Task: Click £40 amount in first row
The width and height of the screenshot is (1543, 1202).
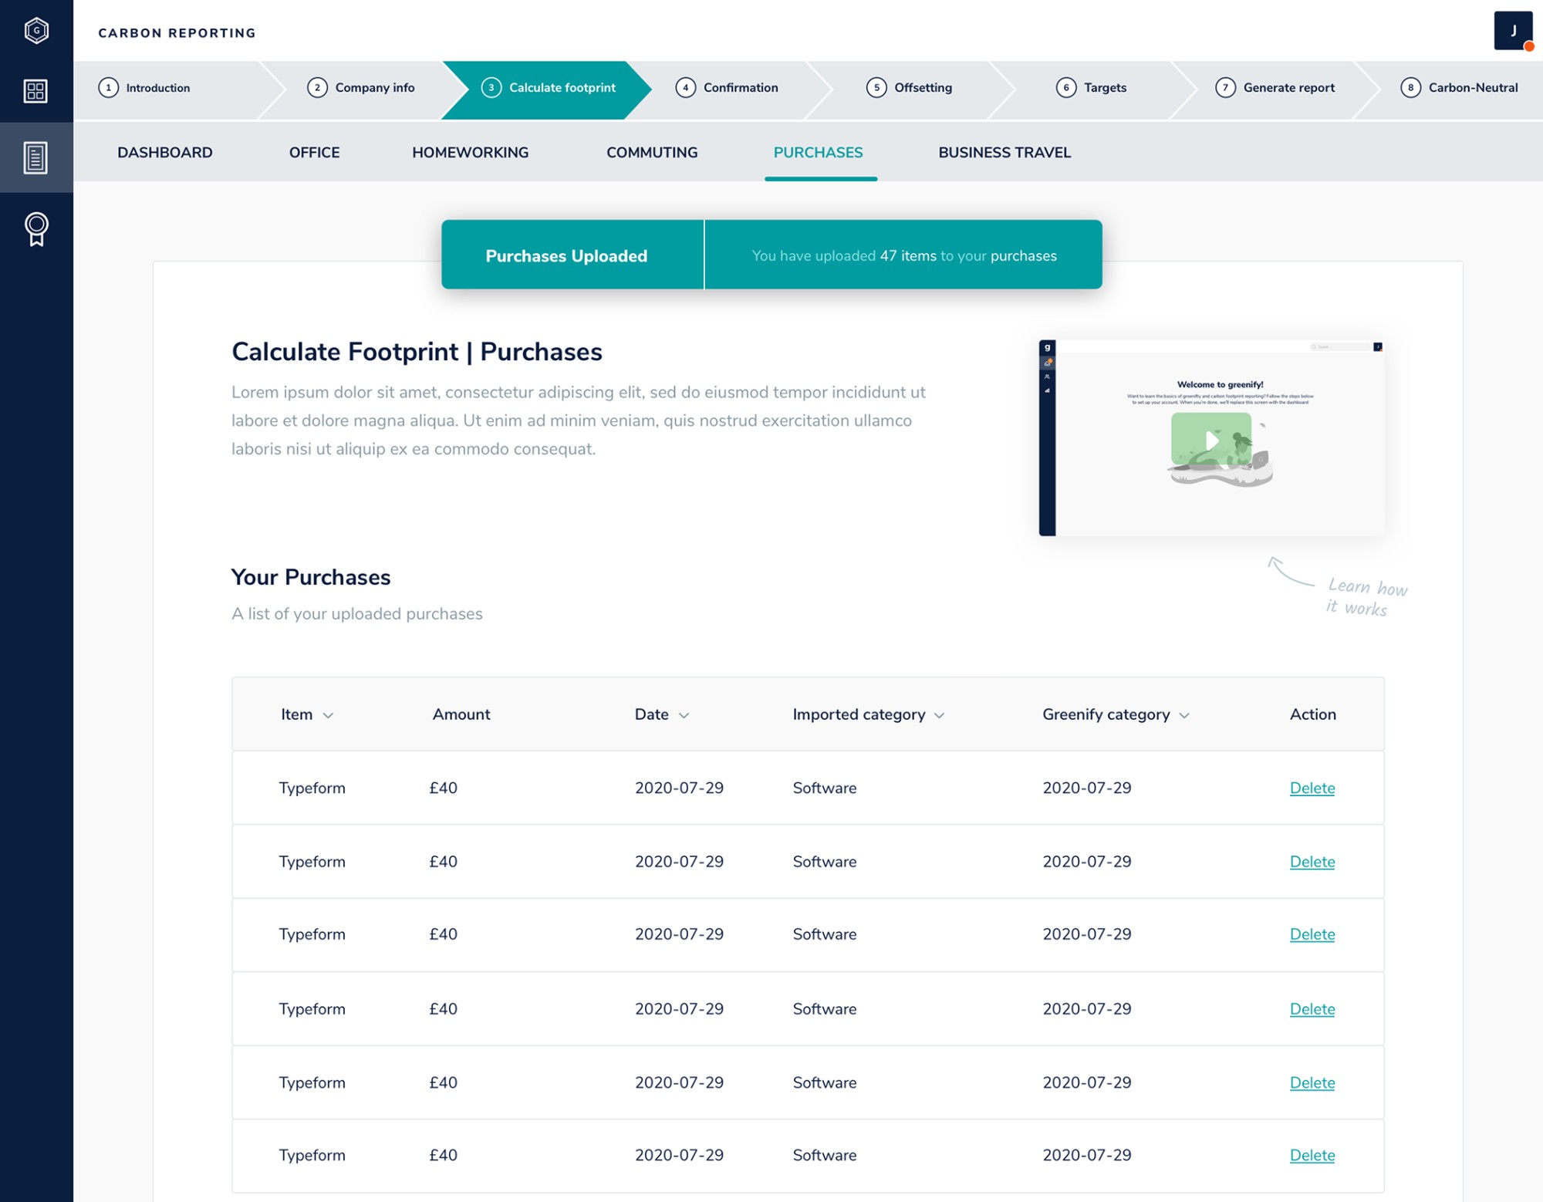Action: point(443,788)
